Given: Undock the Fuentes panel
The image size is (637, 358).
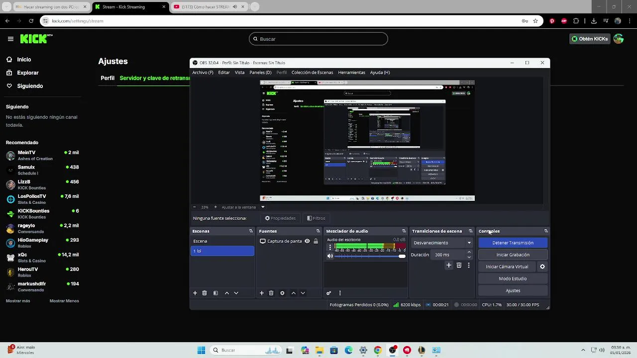Looking at the screenshot, I should tap(318, 231).
